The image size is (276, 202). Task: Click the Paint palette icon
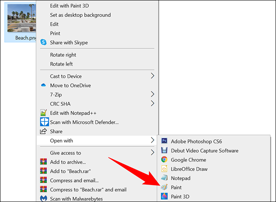point(164,187)
